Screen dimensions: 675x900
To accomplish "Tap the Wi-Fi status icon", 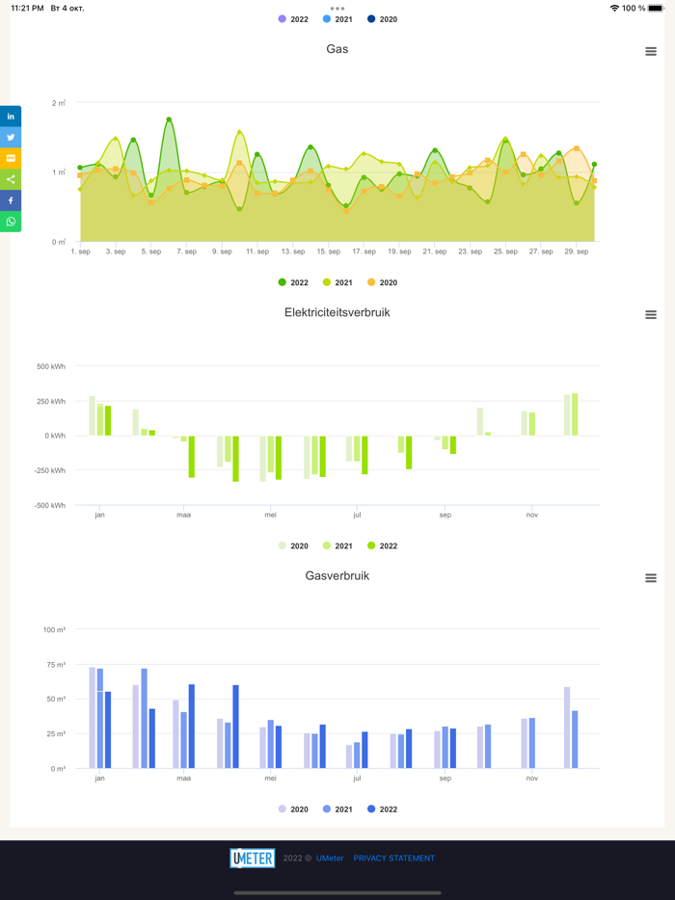I will [x=614, y=8].
